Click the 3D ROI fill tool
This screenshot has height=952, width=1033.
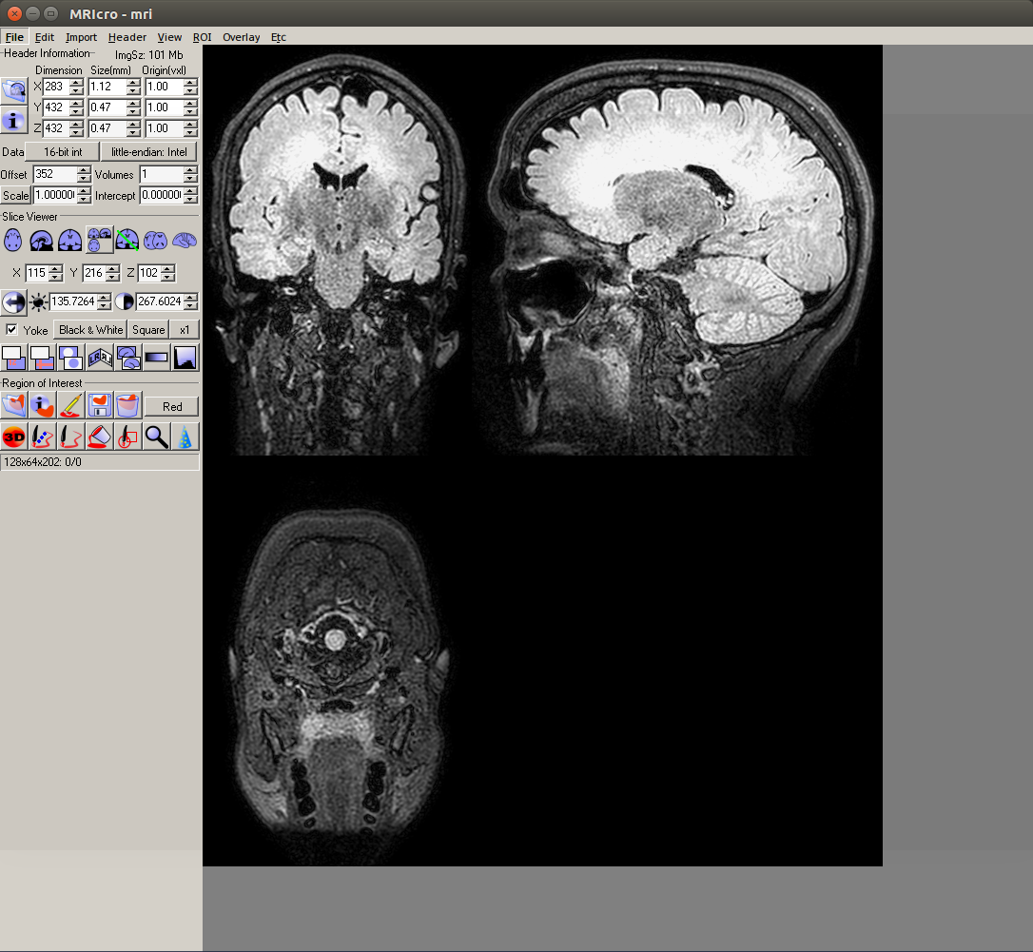pyautogui.click(x=13, y=437)
